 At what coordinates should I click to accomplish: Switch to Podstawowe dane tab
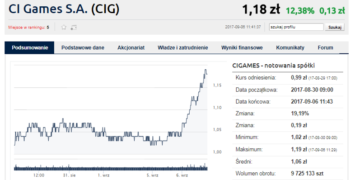[83, 47]
